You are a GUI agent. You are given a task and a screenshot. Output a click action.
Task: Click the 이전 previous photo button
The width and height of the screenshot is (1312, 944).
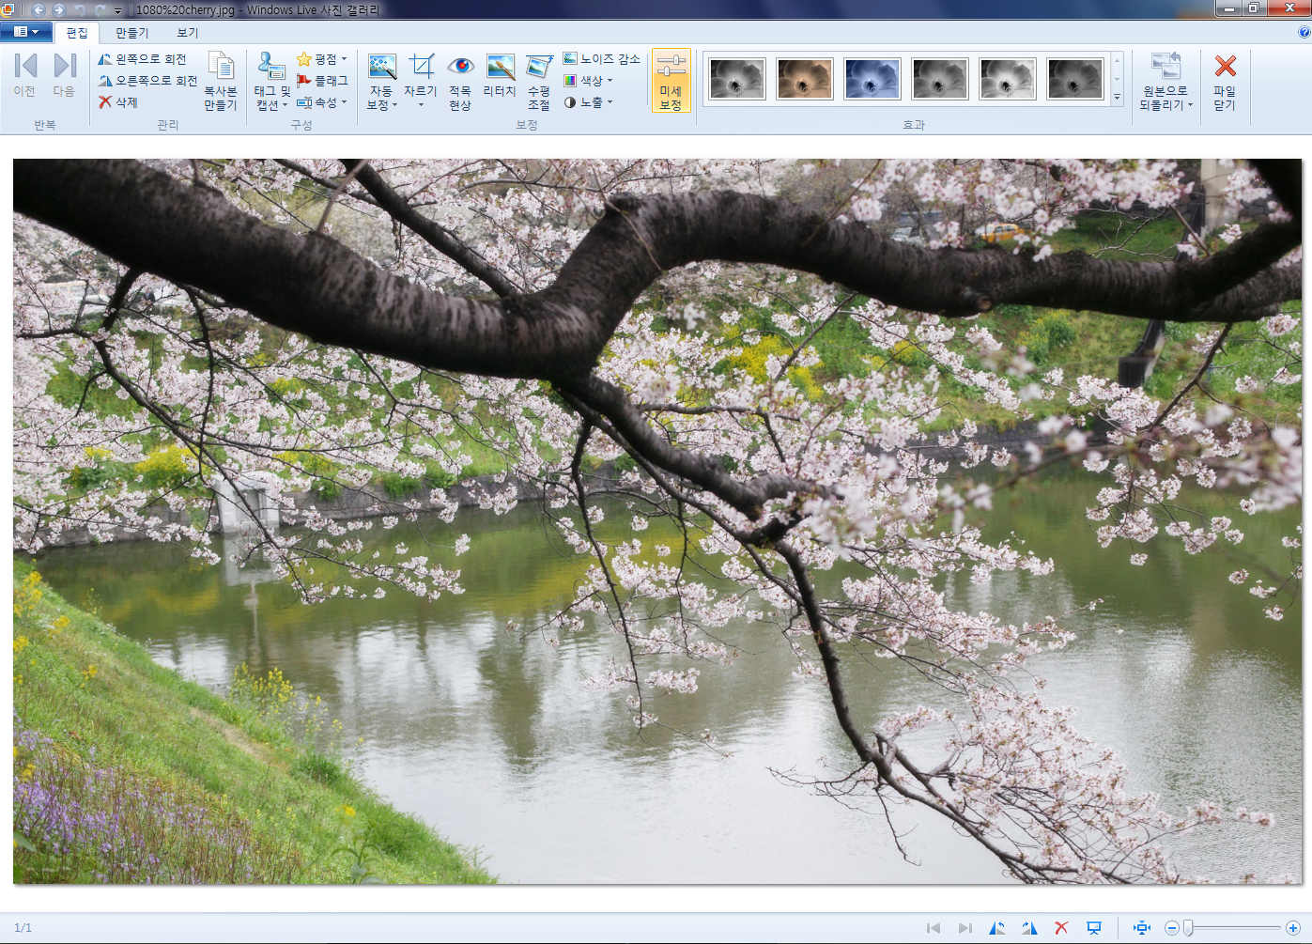coord(25,75)
